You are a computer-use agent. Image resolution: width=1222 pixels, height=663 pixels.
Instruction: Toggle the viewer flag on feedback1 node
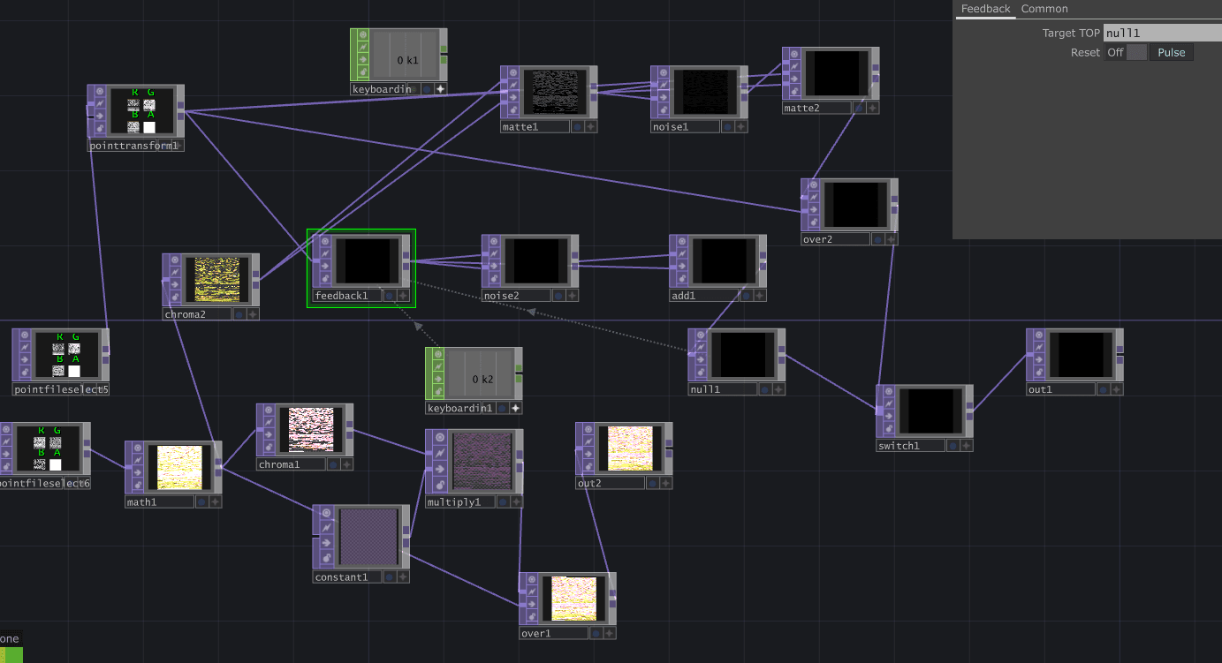point(326,241)
